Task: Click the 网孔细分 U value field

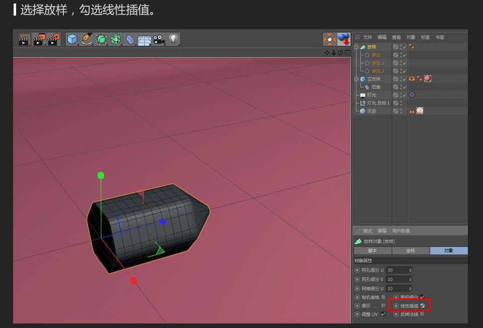Action: 397,270
